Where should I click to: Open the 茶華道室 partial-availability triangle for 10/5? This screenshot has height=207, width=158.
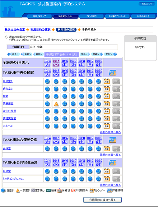tap(56, 104)
